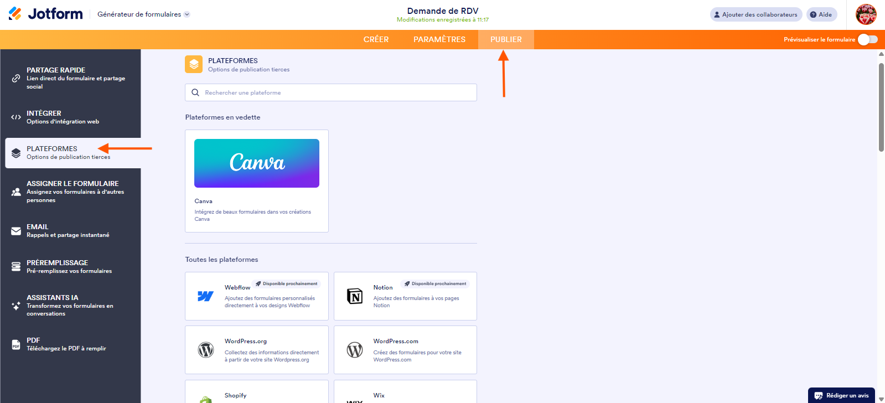Click the scrollbar down arrow
Image resolution: width=885 pixels, height=403 pixels.
[881, 399]
